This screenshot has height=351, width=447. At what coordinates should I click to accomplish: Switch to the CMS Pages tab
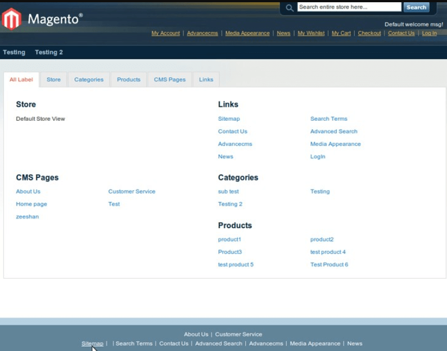(170, 80)
